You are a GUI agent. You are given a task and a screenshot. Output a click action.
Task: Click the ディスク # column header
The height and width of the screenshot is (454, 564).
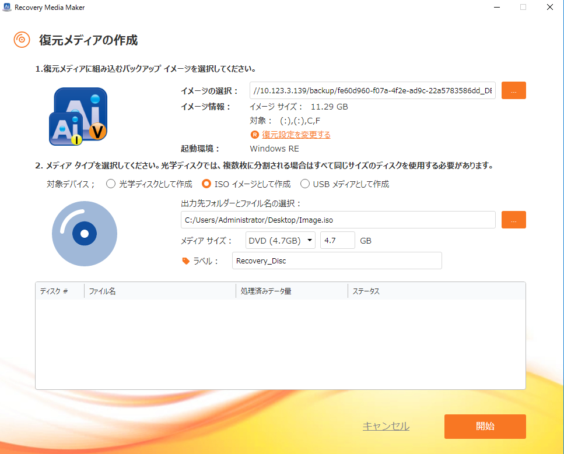click(59, 291)
